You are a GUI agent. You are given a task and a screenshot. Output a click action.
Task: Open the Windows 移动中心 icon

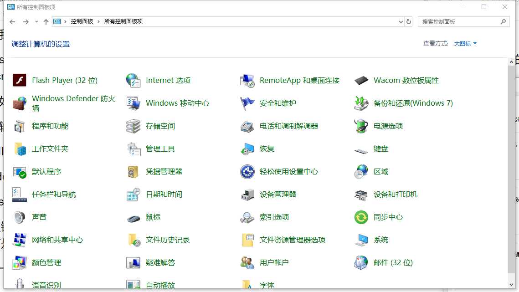click(x=134, y=103)
